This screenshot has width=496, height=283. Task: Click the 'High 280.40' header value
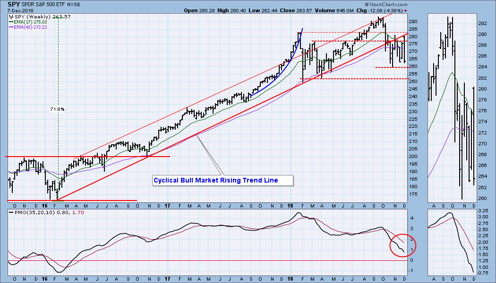[231, 10]
